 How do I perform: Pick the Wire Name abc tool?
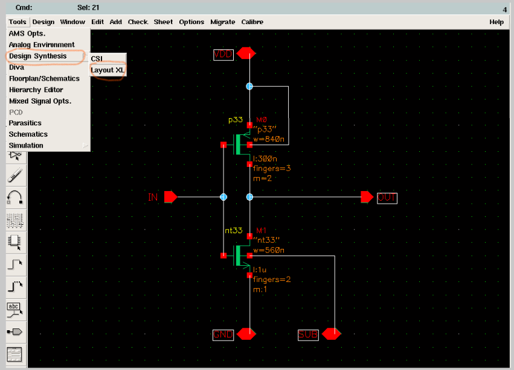tap(15, 310)
